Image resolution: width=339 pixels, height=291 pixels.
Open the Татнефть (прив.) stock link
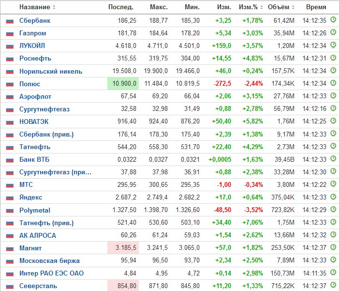(x=46, y=223)
